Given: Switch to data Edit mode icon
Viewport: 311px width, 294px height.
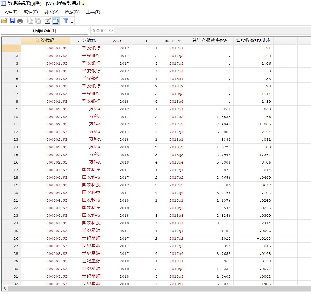Looking at the screenshot, I should point(48,21).
